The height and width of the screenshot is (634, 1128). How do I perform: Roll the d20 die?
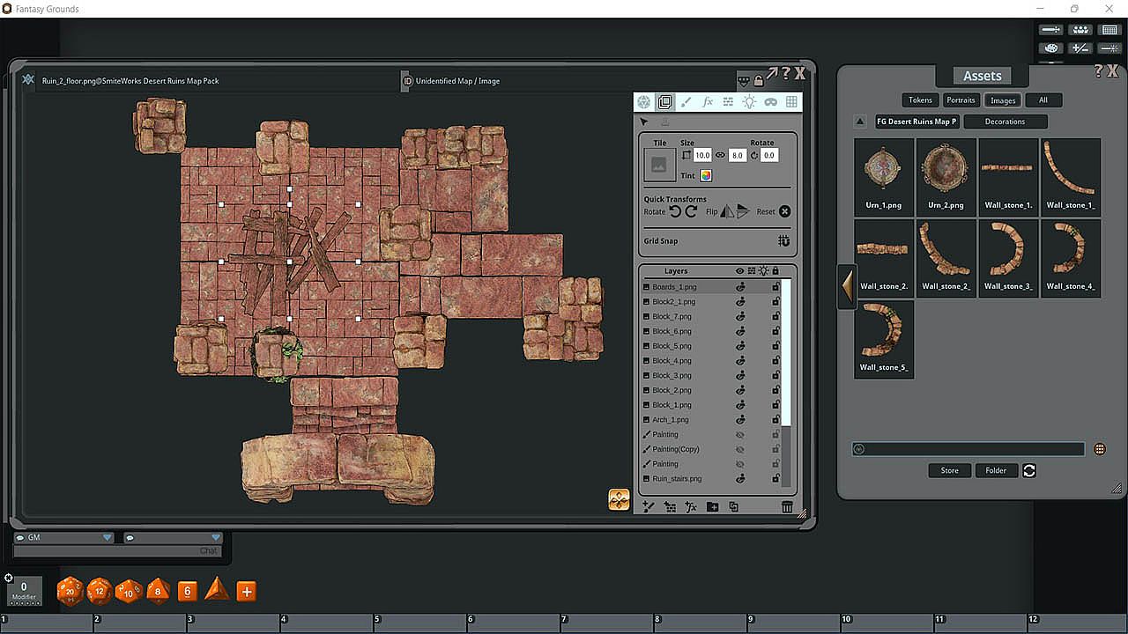coord(70,592)
